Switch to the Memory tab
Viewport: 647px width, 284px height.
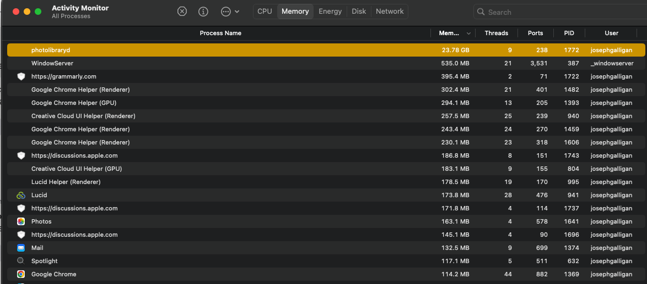(x=295, y=12)
